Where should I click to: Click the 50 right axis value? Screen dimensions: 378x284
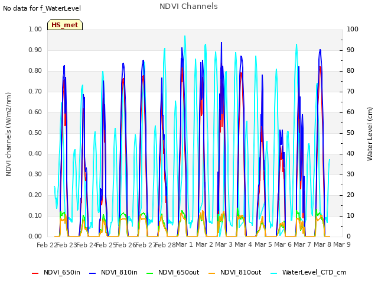[350, 133]
